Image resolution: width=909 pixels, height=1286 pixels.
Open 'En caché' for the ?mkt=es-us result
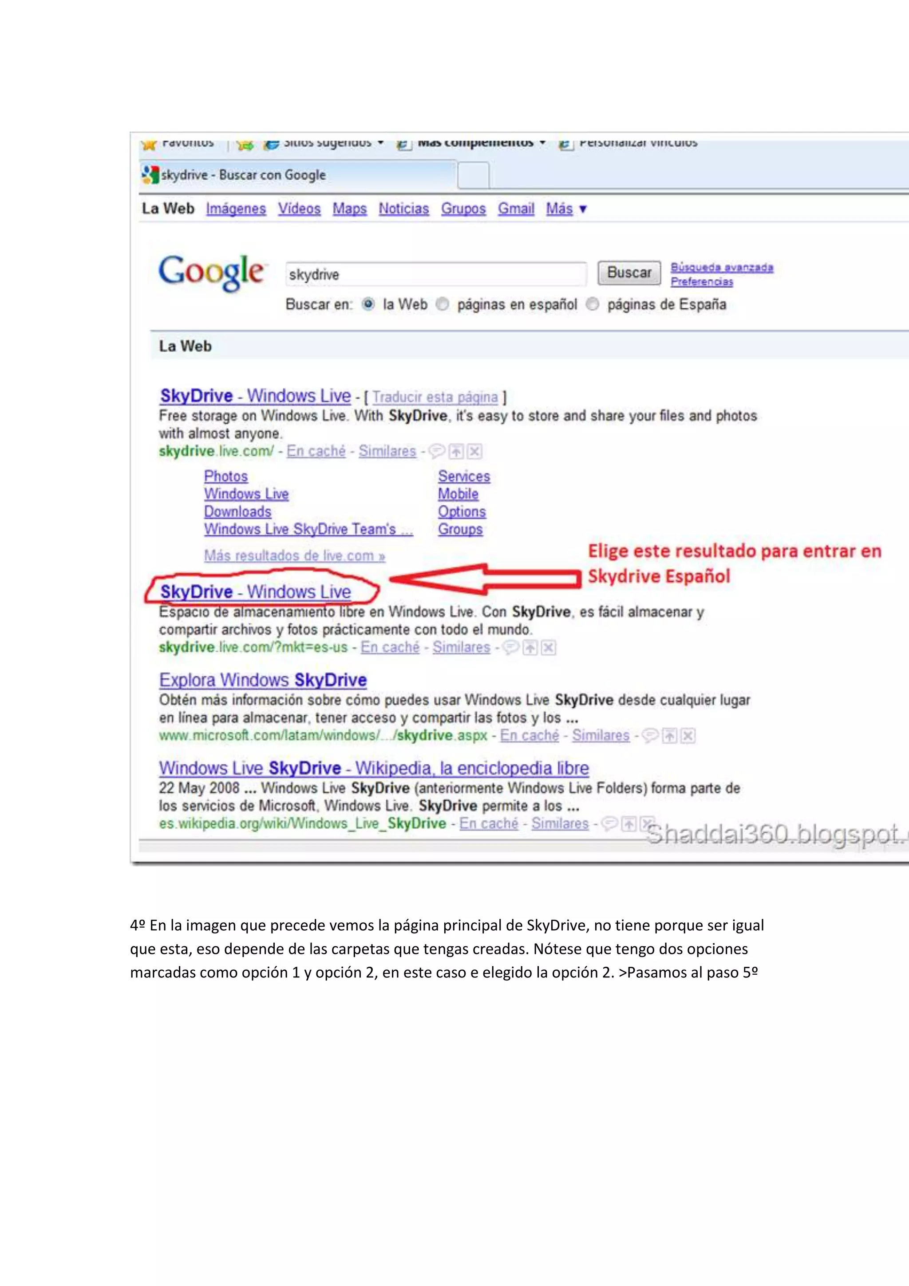(x=390, y=647)
